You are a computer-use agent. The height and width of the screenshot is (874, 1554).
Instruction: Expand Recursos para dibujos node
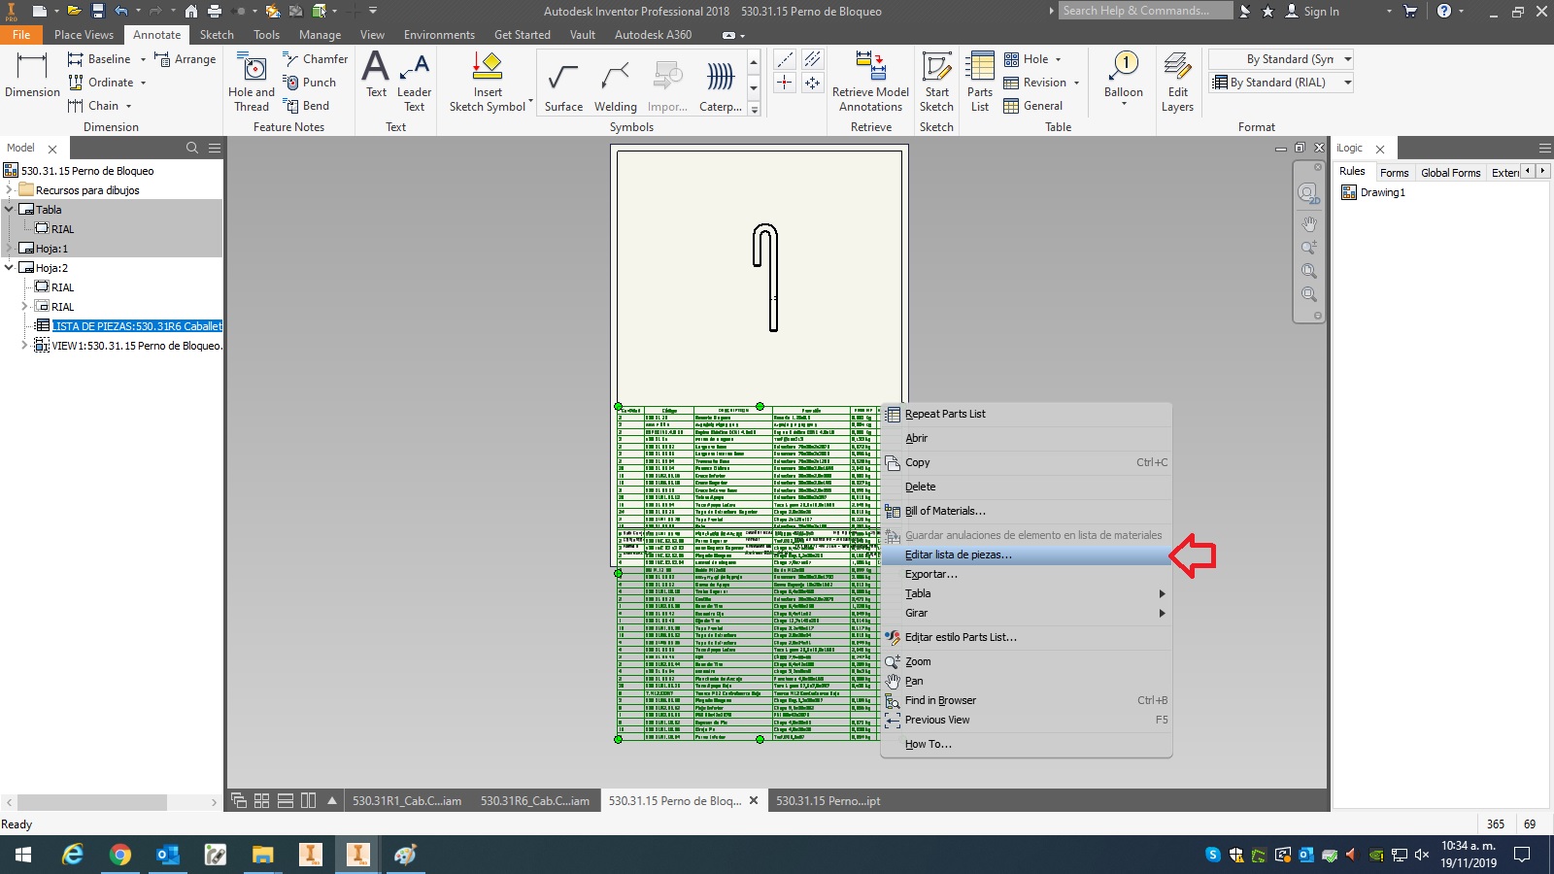pyautogui.click(x=9, y=189)
